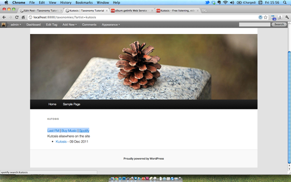Expand the Add New dropdown
Image resolution: width=291 pixels, height=182 pixels.
69,25
